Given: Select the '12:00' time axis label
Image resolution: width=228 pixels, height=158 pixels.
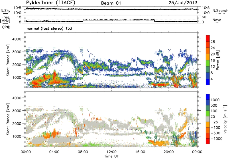Looking at the screenshot, I should coord(111,152).
